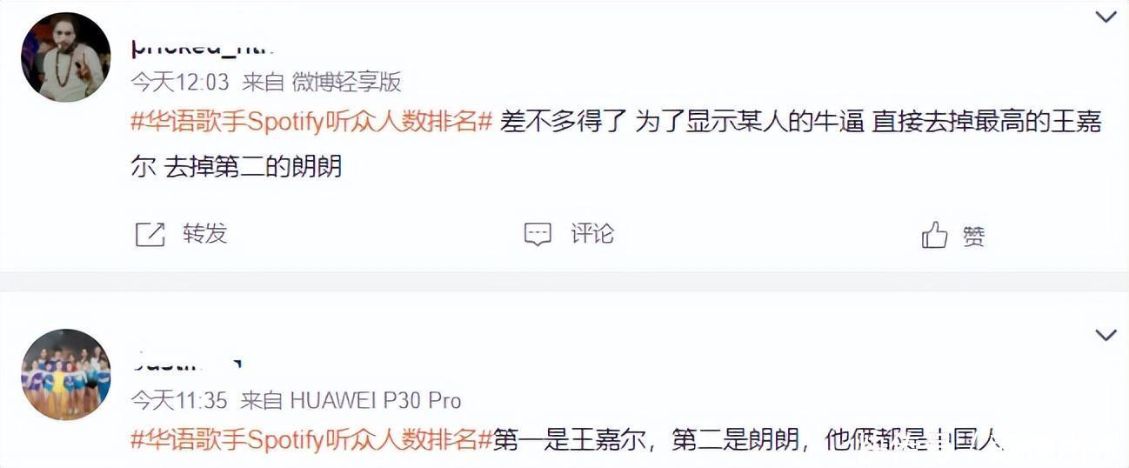Viewport: 1129px width, 468px height.
Task: Click the 评论 comment label
Action: click(x=592, y=234)
